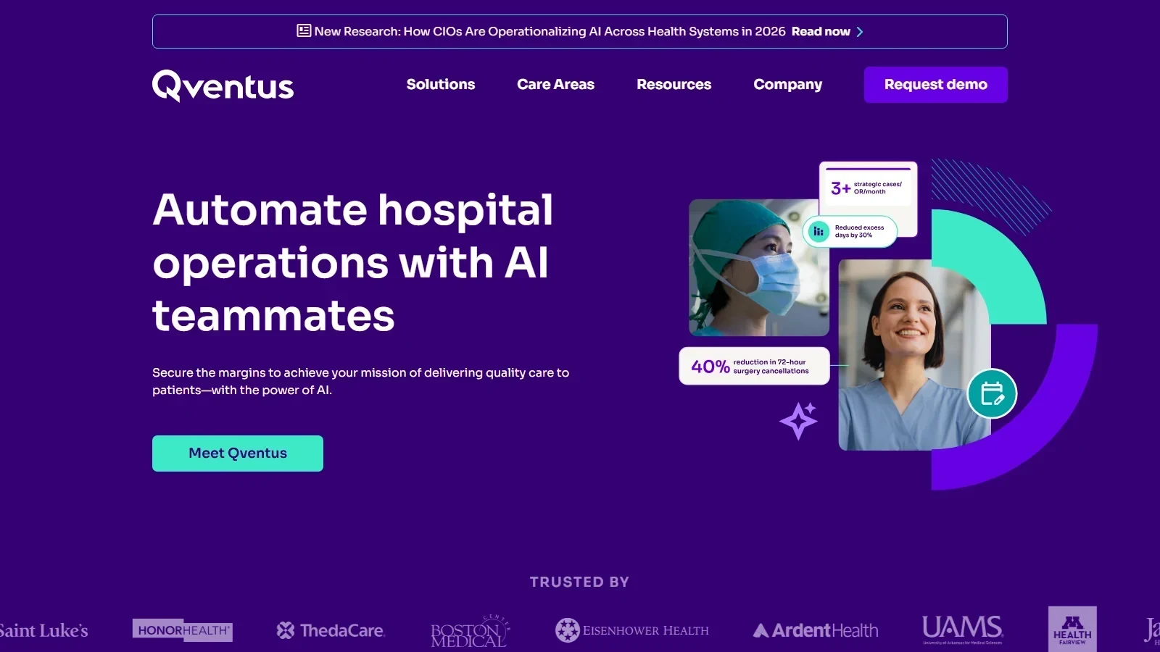Click the smiling nurse photo
Screen dimensions: 1160x652
(x=914, y=355)
